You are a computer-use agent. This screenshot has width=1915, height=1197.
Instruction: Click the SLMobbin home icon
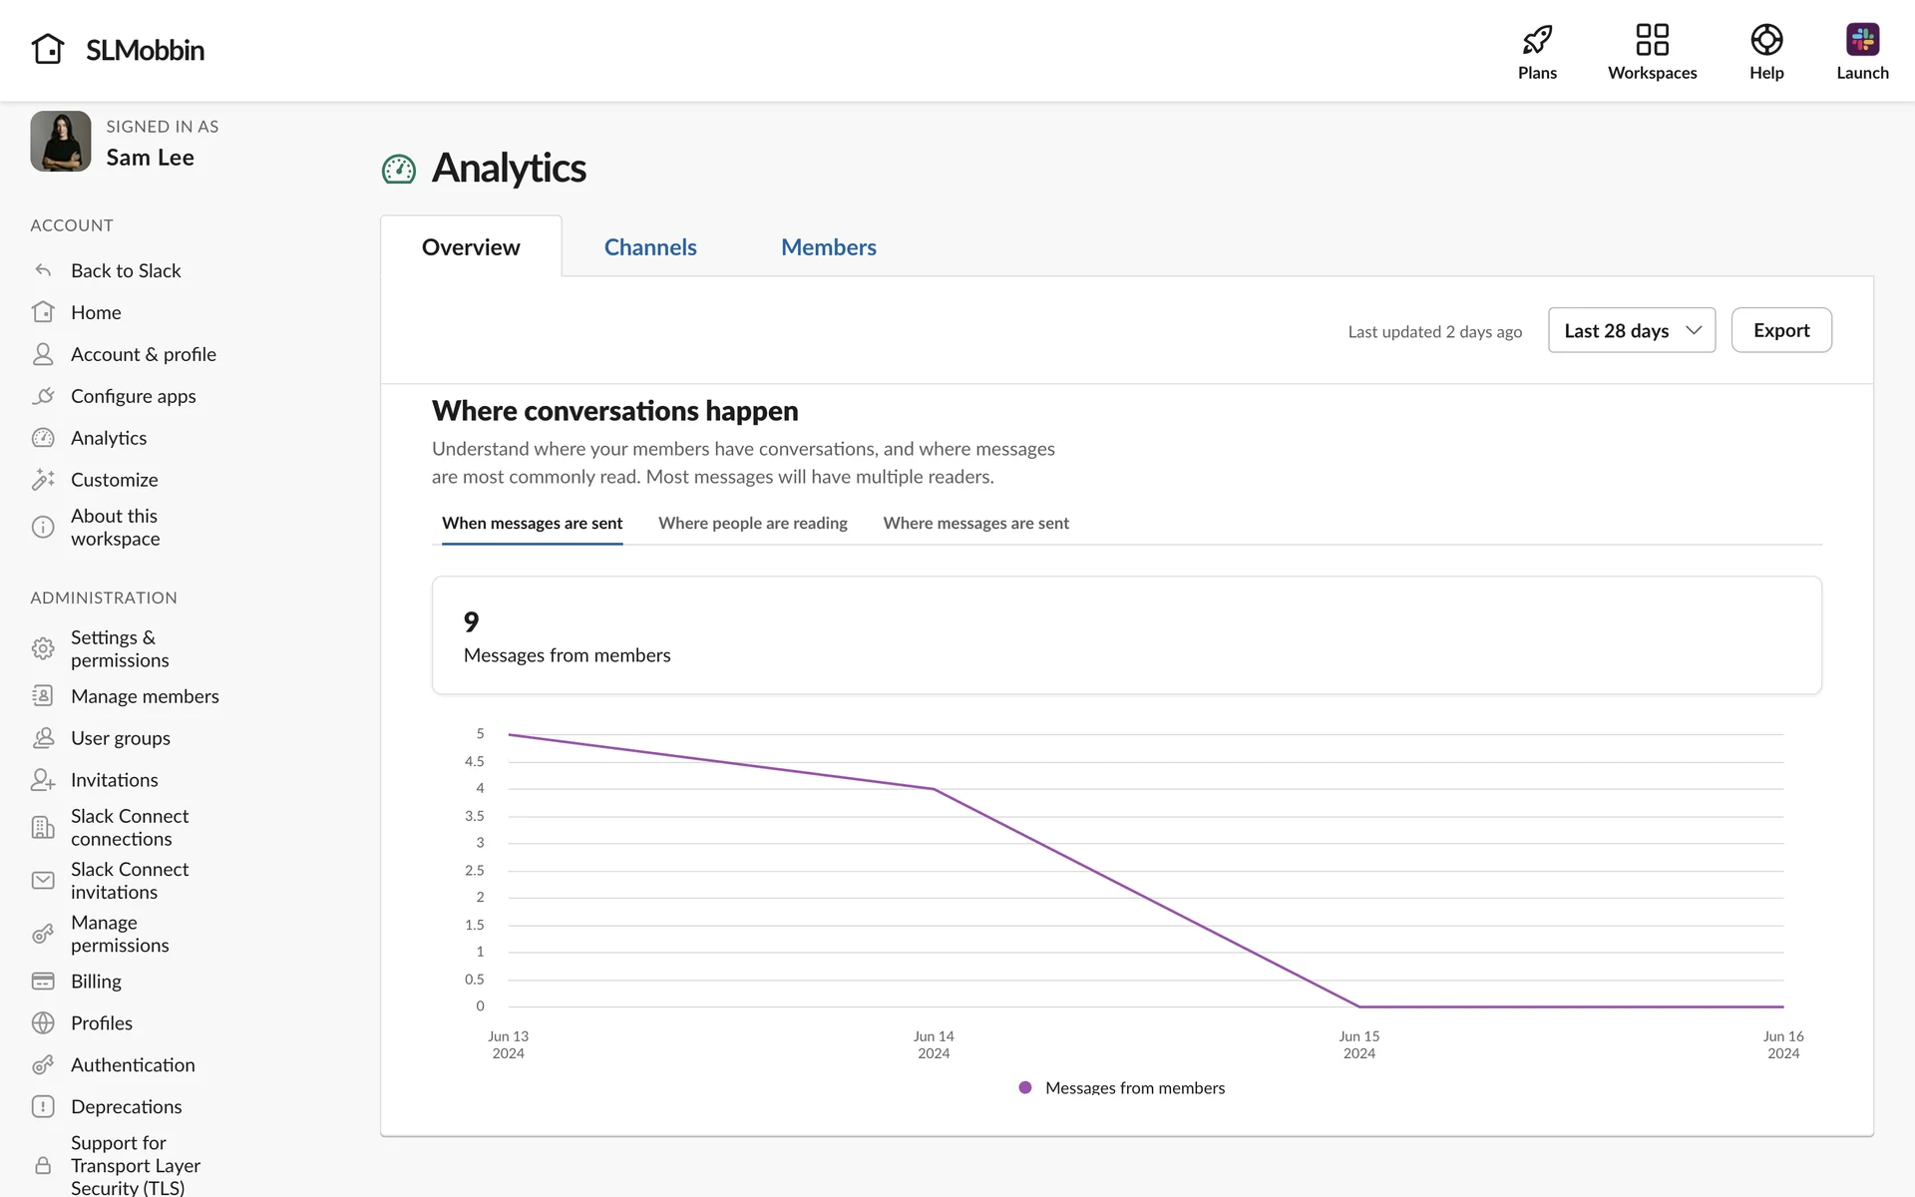[47, 49]
